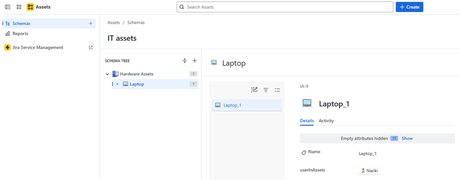The height and width of the screenshot is (180, 460).
Task: Focus the Search Assets input field
Action: 285,7
